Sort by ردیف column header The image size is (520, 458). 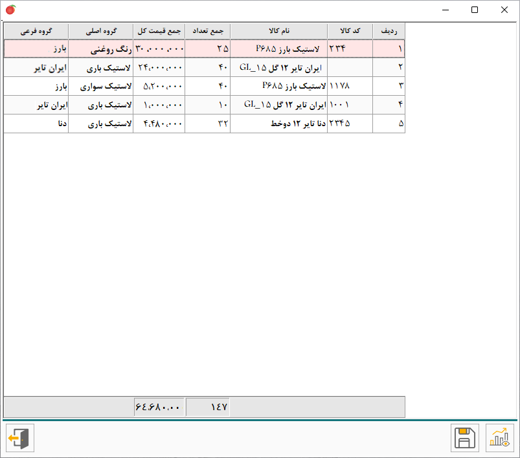(389, 31)
